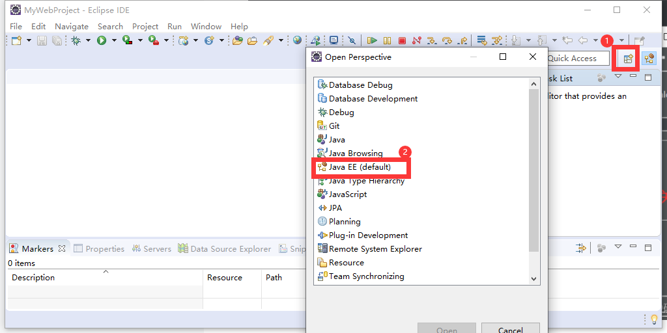Screen dimensions: 667x333
Task: Switch to the Properties tab
Action: (x=99, y=249)
